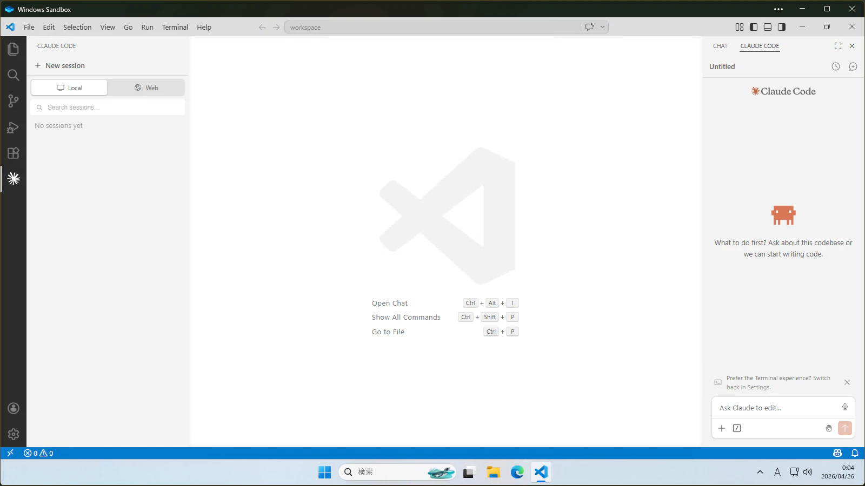Screen dimensions: 865x486
Task: Click the VS Code logo in menu bar
Action: [10, 27]
